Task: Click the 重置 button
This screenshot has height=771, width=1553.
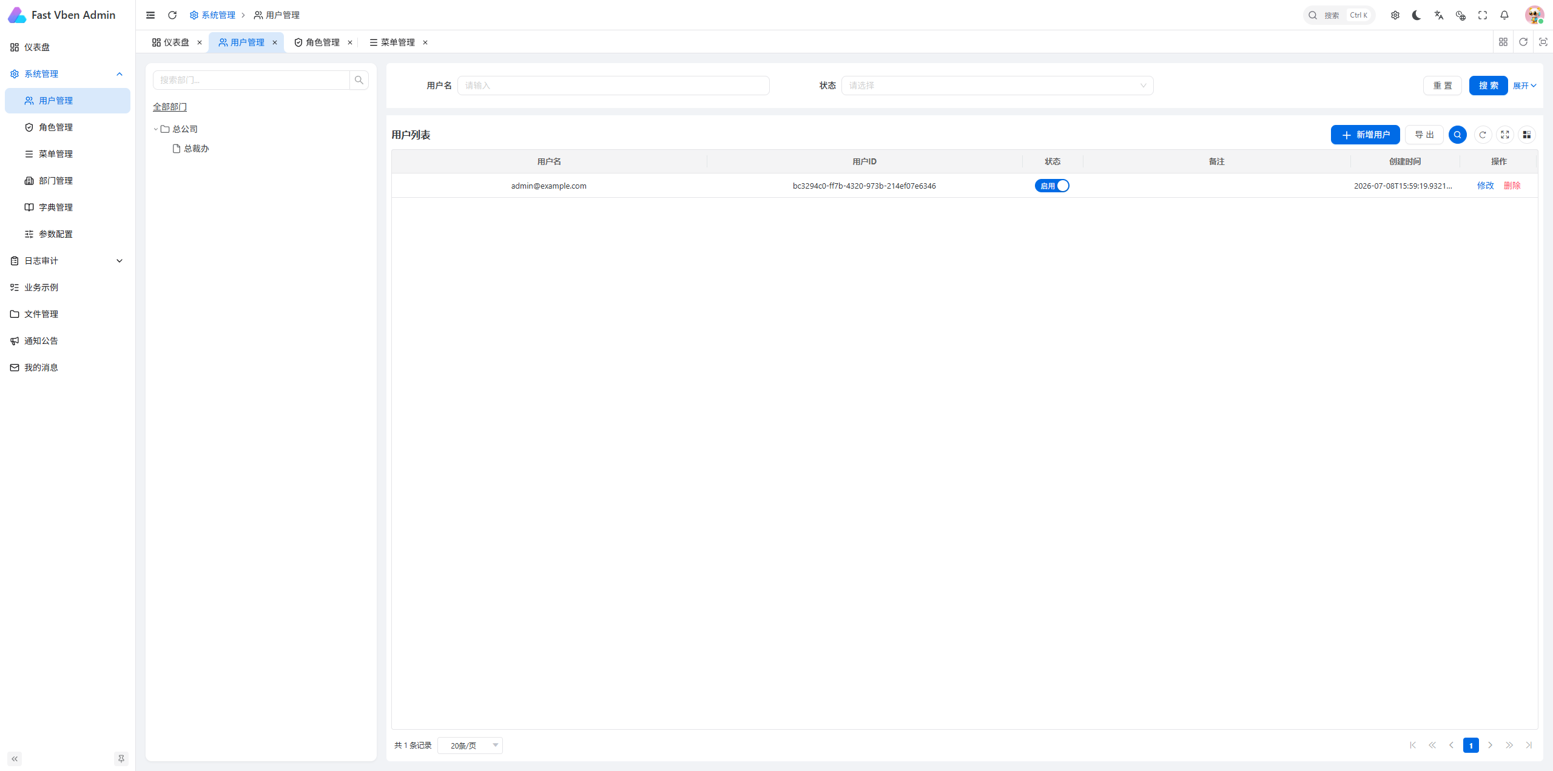Action: coord(1443,86)
